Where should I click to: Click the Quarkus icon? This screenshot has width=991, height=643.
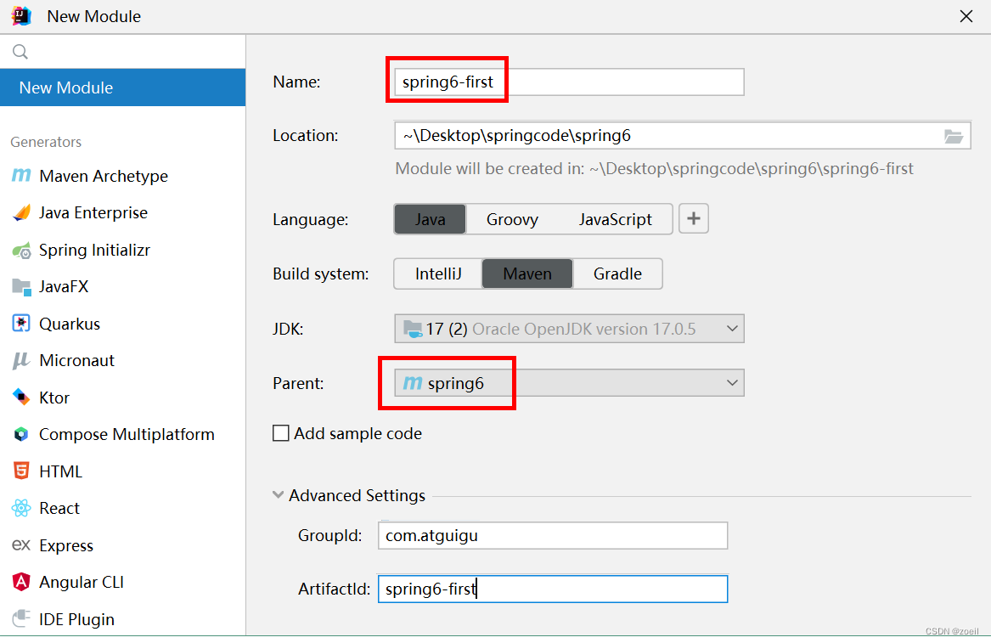click(x=21, y=324)
